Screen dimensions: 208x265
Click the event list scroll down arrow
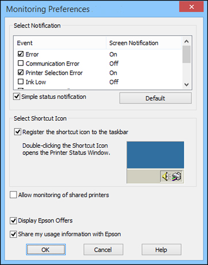click(x=187, y=85)
